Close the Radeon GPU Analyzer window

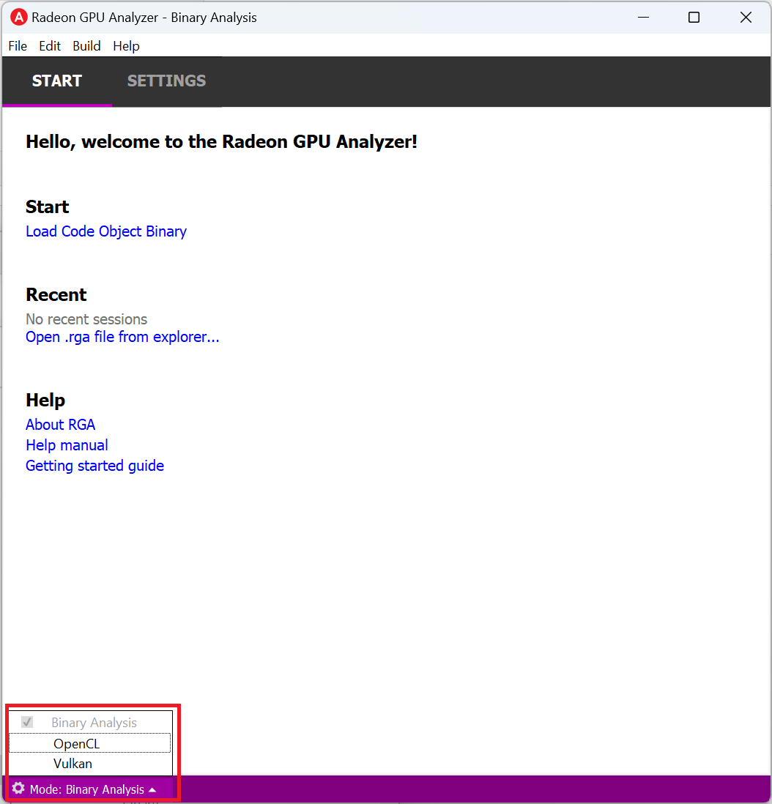(746, 18)
